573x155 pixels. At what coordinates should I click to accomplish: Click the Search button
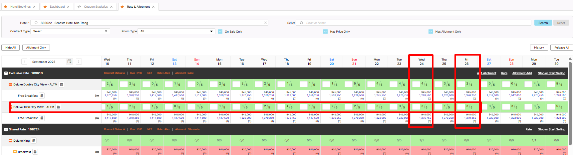tap(543, 23)
